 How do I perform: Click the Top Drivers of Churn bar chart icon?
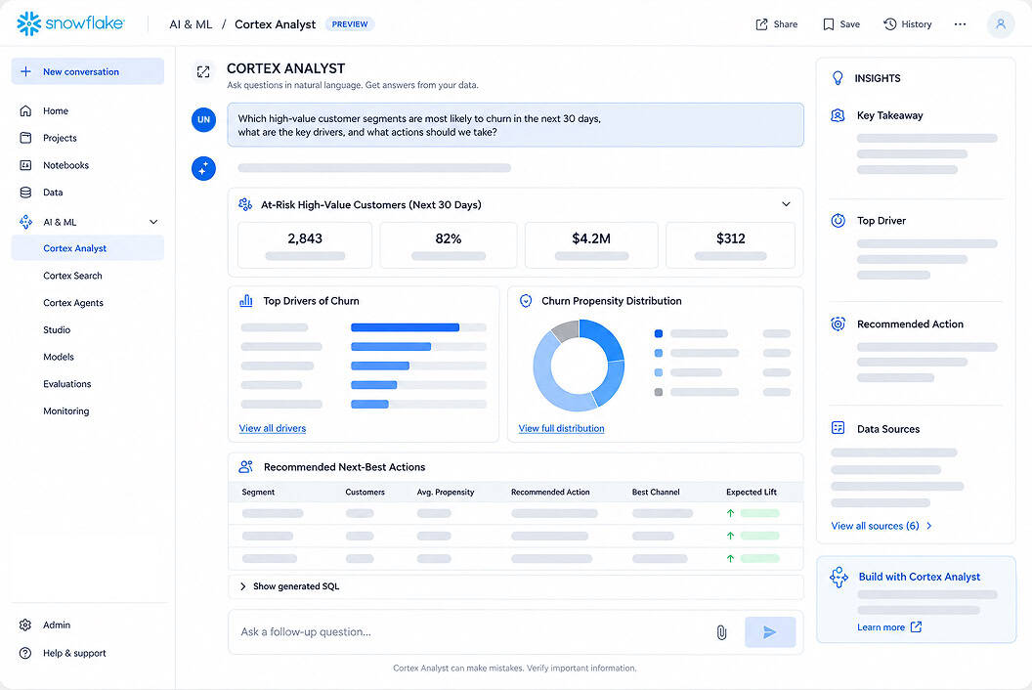click(x=246, y=301)
